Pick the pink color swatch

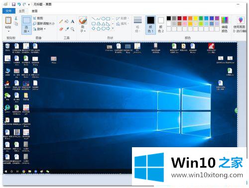point(185,24)
